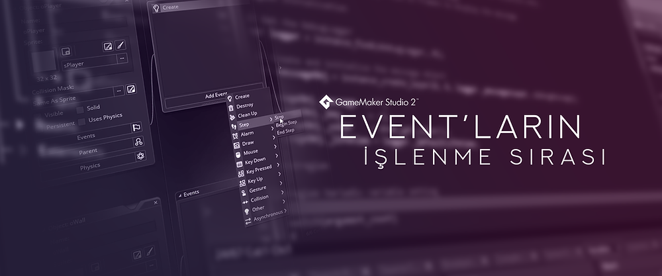Toggle the Solid checkbox
This screenshot has height=276, width=662.
[80, 110]
